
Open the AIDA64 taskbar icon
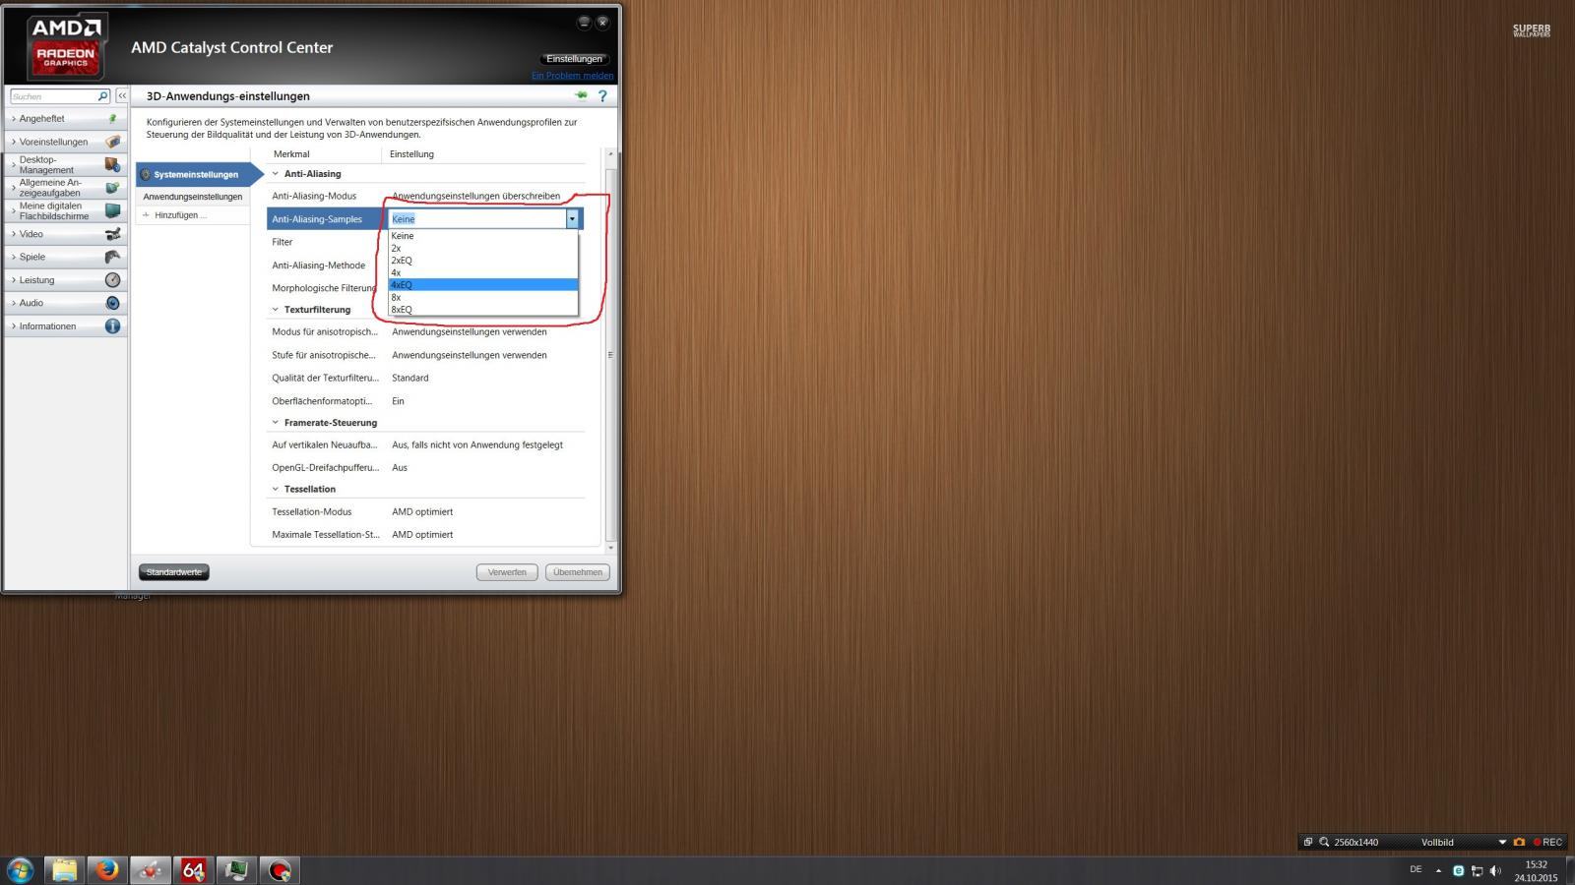193,870
